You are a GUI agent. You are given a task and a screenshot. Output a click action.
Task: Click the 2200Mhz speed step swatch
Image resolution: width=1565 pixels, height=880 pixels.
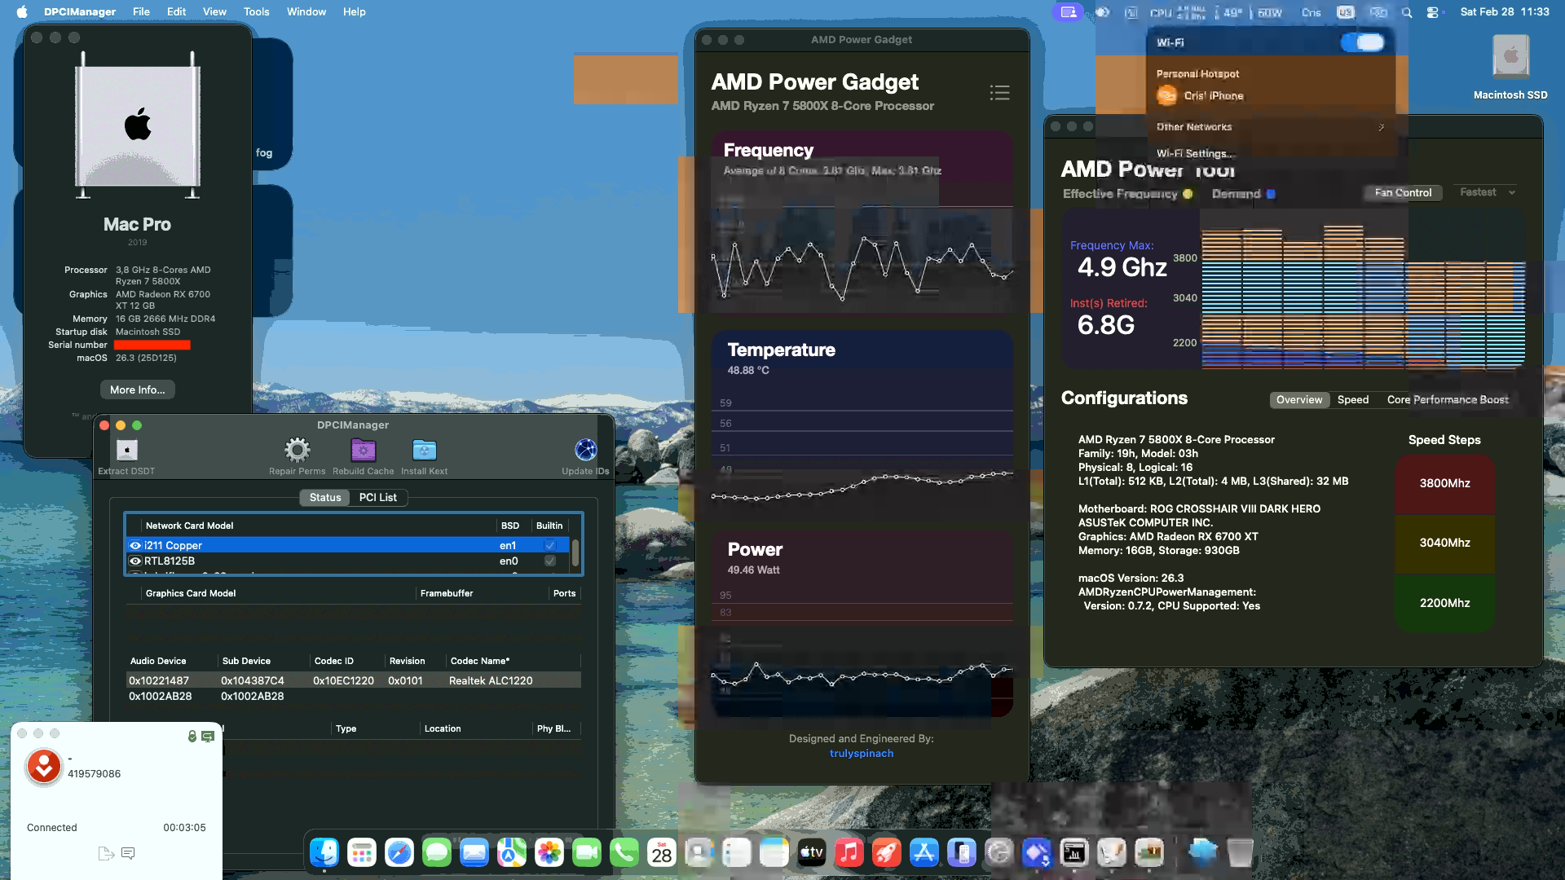pyautogui.click(x=1444, y=603)
